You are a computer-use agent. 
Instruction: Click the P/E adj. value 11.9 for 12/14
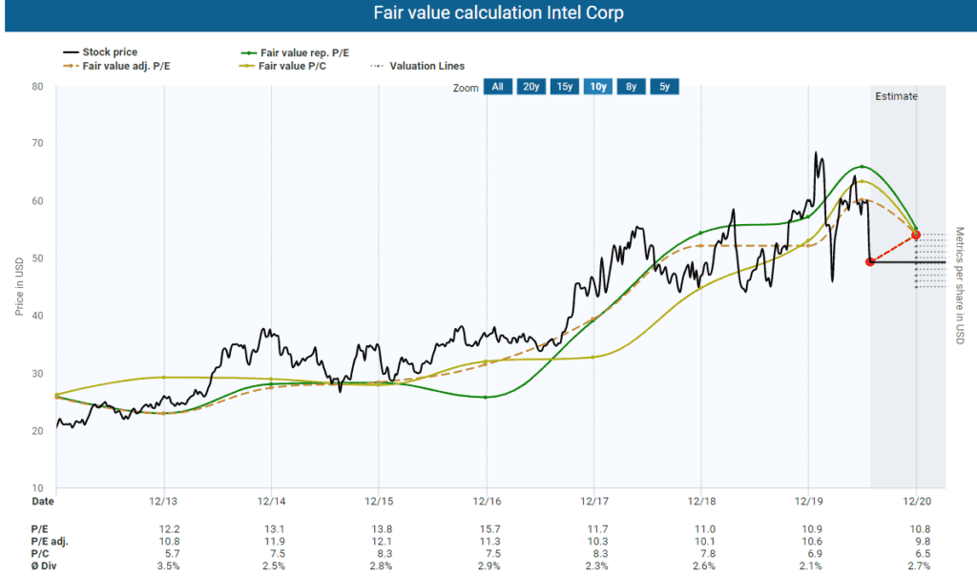[274, 541]
